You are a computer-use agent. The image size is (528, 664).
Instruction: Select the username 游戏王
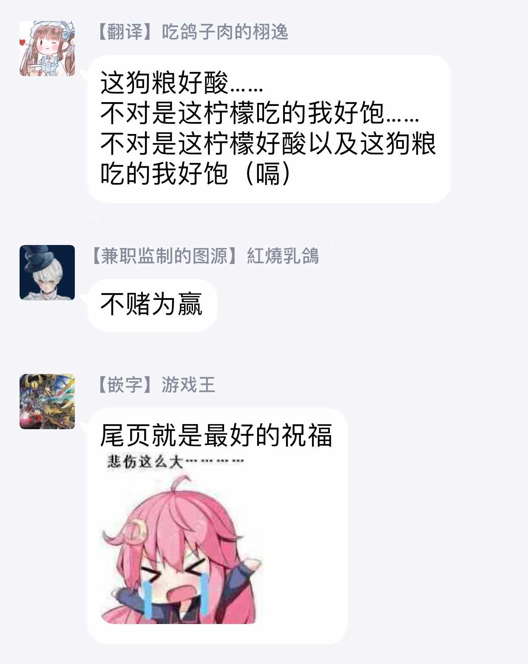[188, 385]
